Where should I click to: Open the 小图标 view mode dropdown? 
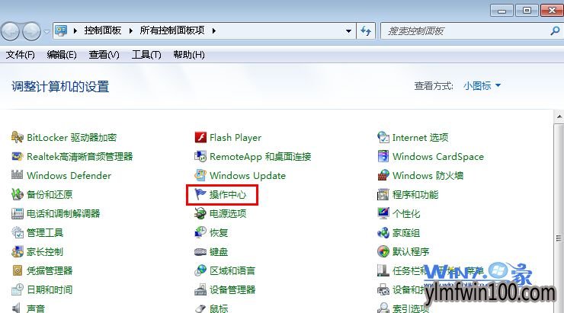pyautogui.click(x=482, y=86)
